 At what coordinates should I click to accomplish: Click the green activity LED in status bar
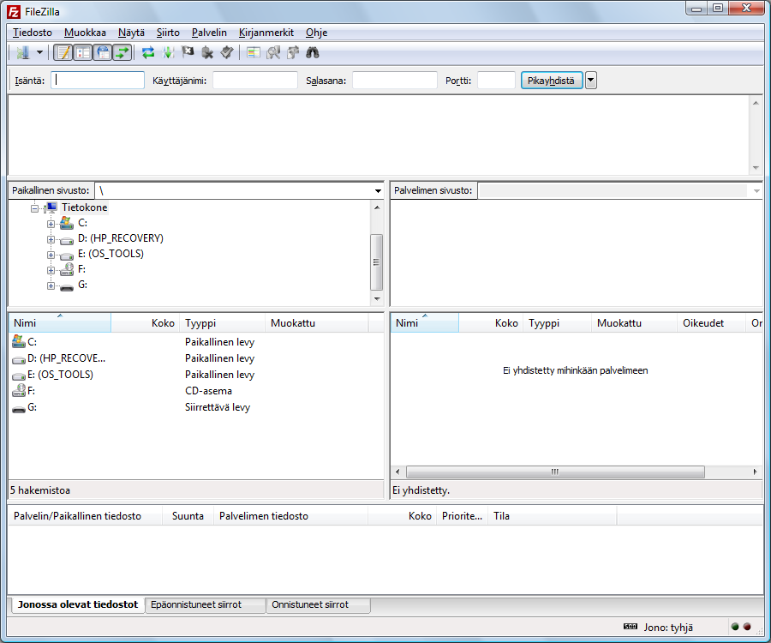point(735,627)
